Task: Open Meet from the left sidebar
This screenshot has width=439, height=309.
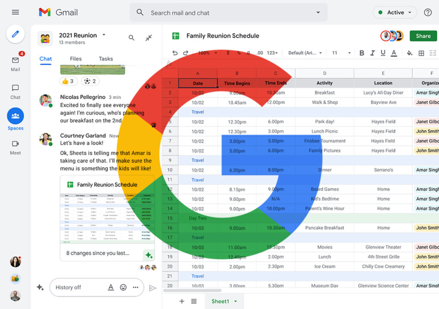Action: tap(15, 144)
